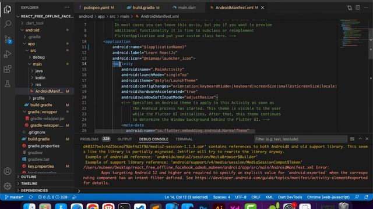Open the Explorer view in activity bar
This screenshot has width=373, height=209.
point(8,9)
